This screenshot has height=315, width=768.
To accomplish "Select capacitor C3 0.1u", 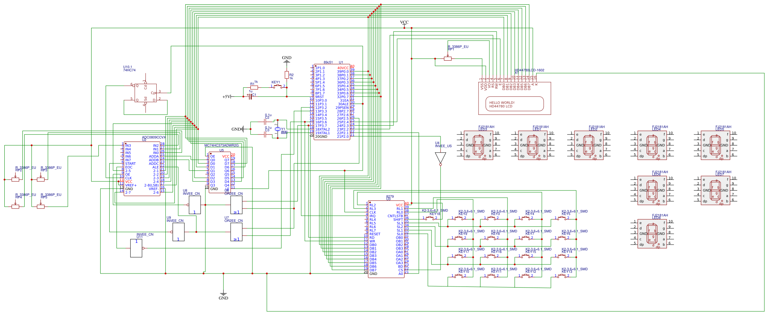I will (265, 134).
